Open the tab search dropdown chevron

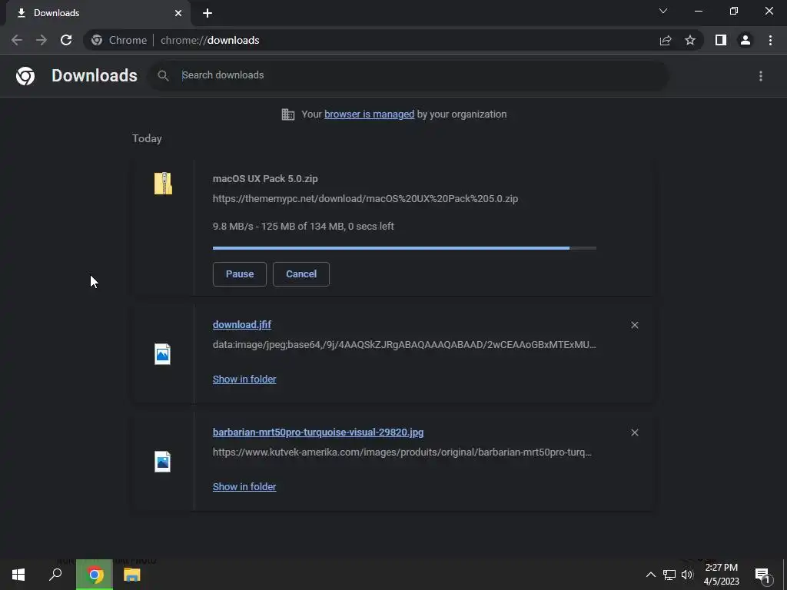[x=663, y=11]
